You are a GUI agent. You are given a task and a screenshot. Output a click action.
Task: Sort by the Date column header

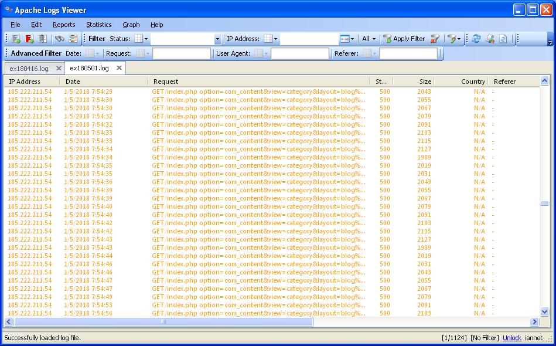104,82
